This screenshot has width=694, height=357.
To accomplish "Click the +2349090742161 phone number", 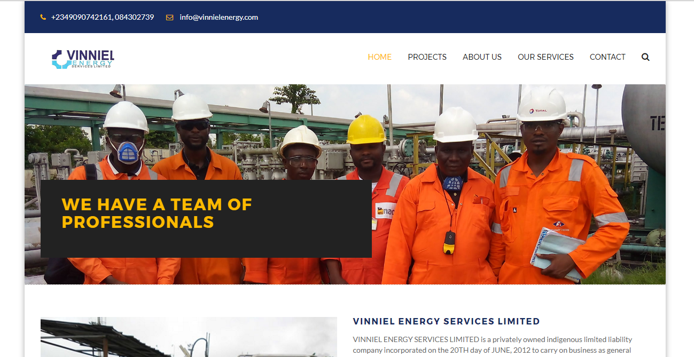I will click(x=81, y=17).
